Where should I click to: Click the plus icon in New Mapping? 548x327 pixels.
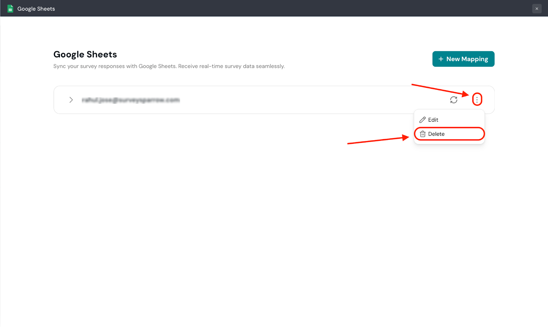point(441,59)
